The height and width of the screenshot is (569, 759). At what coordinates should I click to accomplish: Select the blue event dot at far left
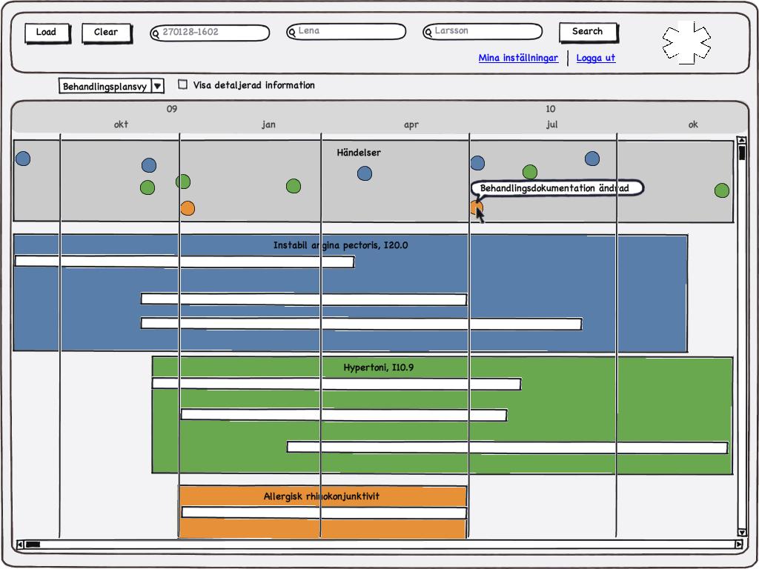(23, 159)
